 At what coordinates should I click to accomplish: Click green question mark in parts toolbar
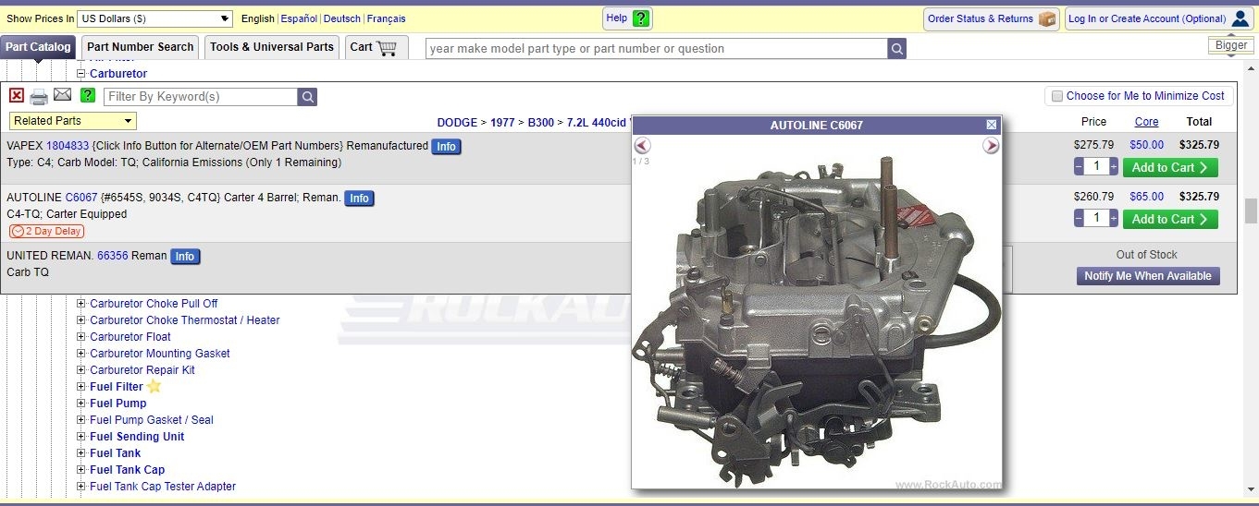88,95
